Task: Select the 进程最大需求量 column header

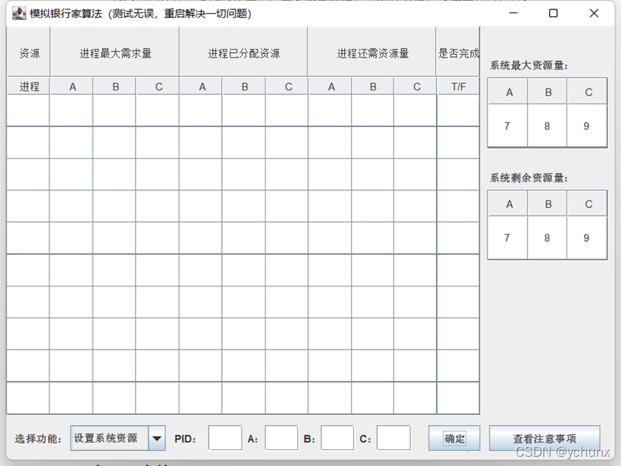Action: [x=115, y=52]
